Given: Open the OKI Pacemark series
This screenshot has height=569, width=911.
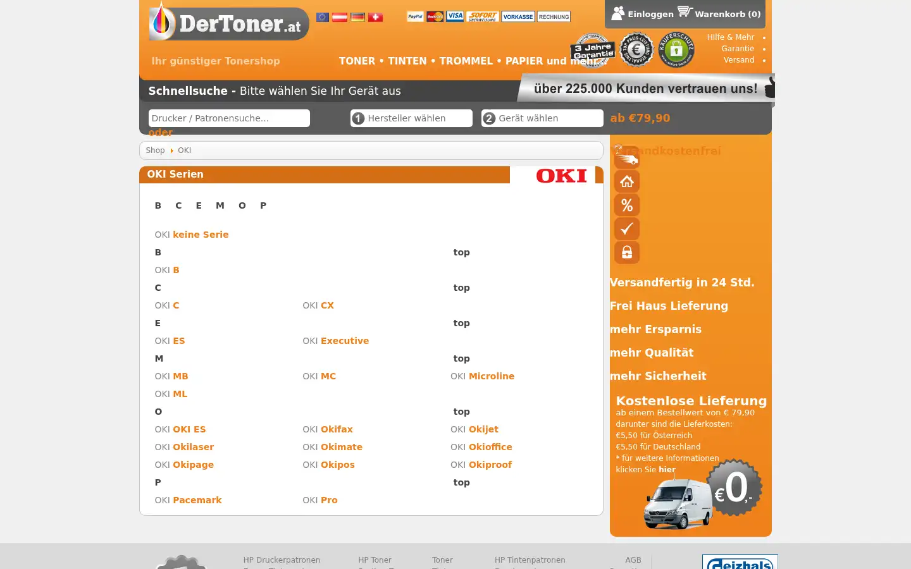Looking at the screenshot, I should coord(188,500).
